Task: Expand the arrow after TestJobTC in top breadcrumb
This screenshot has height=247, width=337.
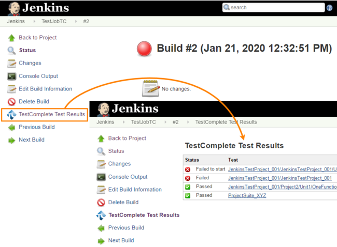Action: click(76, 21)
